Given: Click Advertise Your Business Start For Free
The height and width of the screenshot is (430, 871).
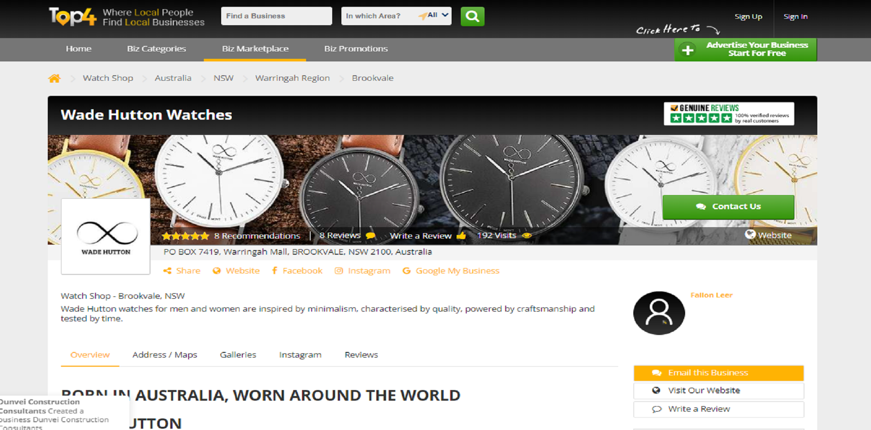Looking at the screenshot, I should point(746,50).
